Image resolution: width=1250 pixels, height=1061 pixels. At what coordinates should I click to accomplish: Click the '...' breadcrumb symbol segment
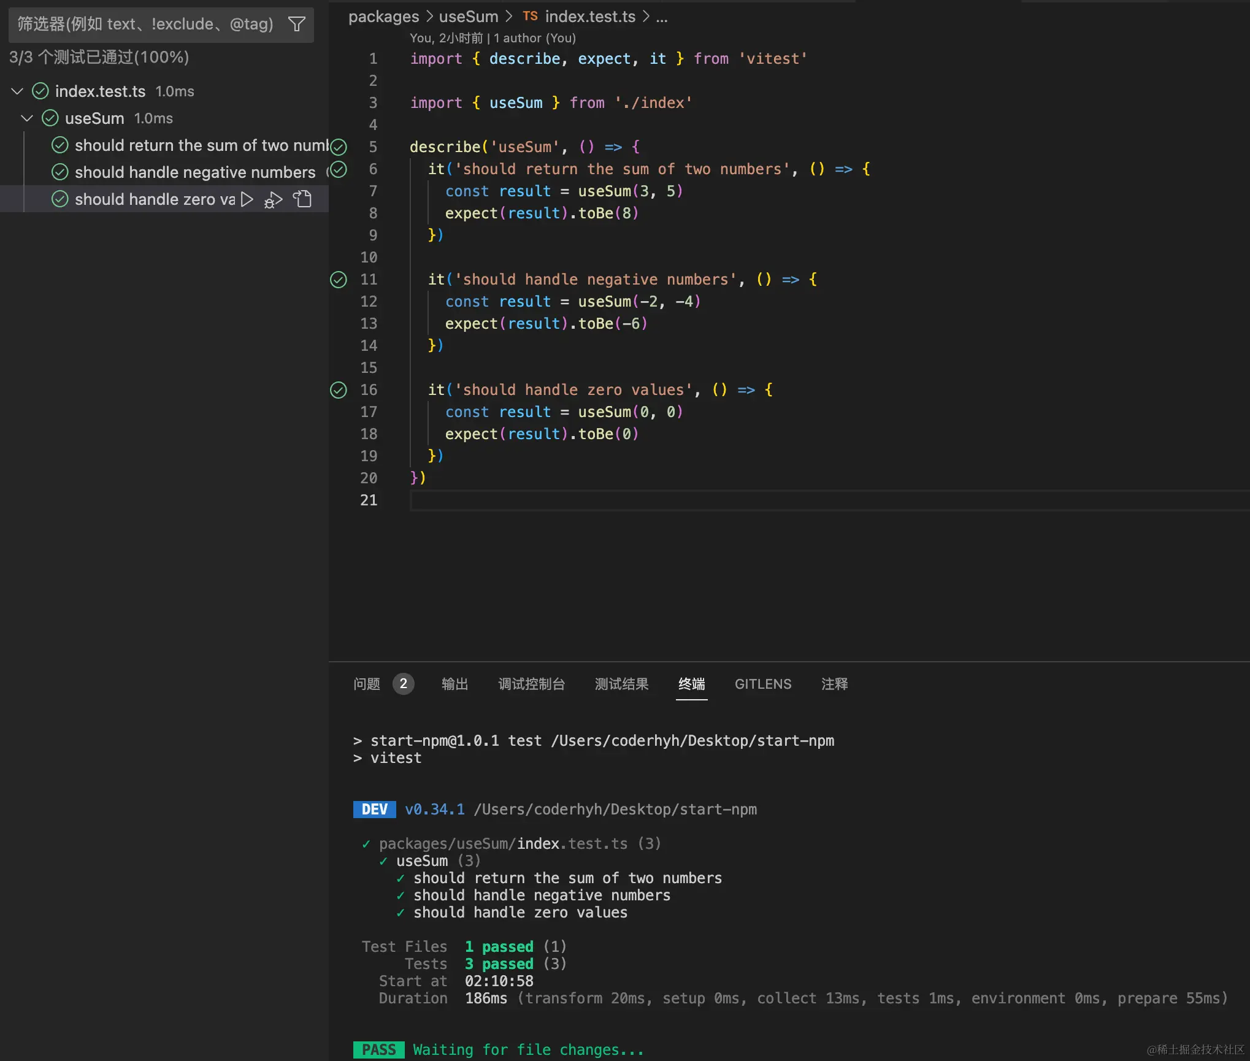[x=662, y=18]
